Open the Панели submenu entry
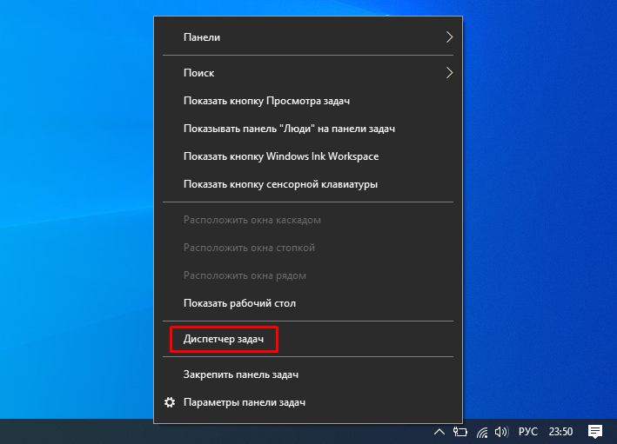Screen dimensions: 617x444 coord(308,37)
